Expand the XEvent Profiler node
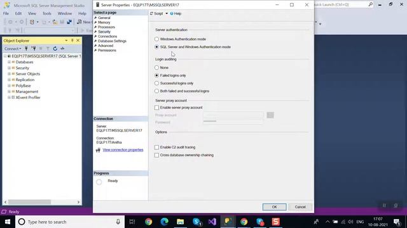Viewport: 407px width, 228px height. coord(9,98)
